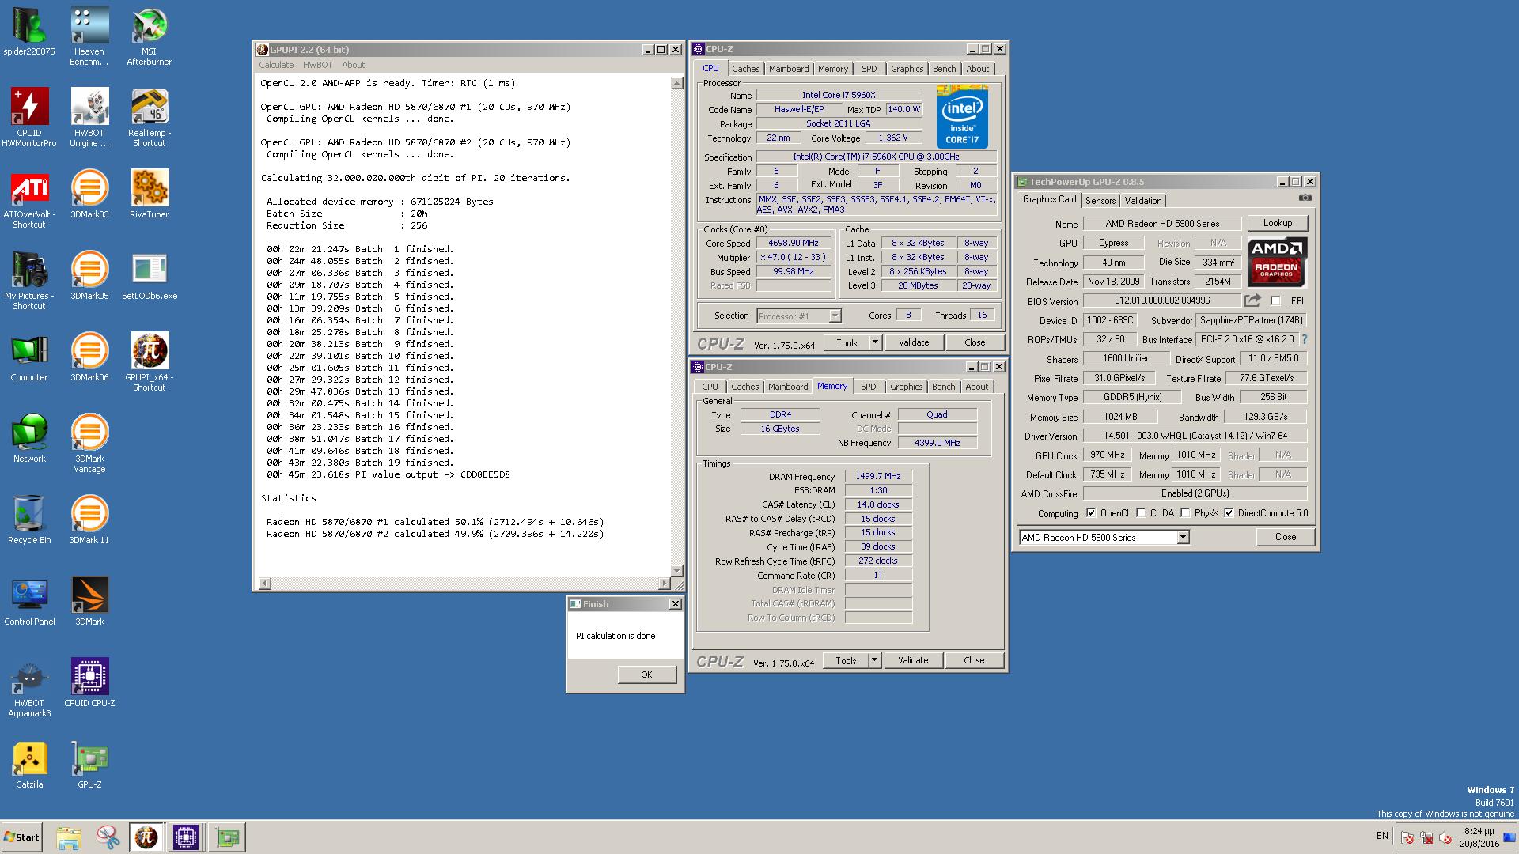
Task: Open Validation tab in GPU-Z
Action: click(x=1143, y=201)
